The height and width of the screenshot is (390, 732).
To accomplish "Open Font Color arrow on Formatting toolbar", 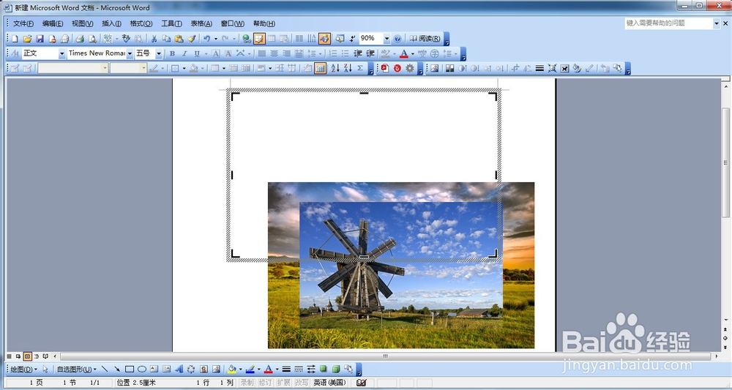I will 413,53.
